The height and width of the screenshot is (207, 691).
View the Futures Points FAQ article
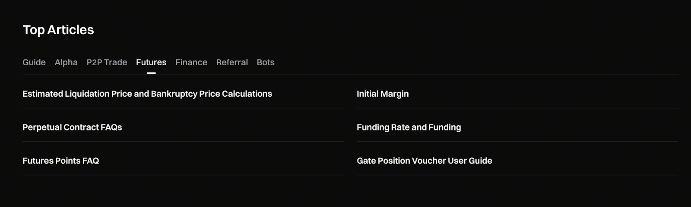coord(61,161)
